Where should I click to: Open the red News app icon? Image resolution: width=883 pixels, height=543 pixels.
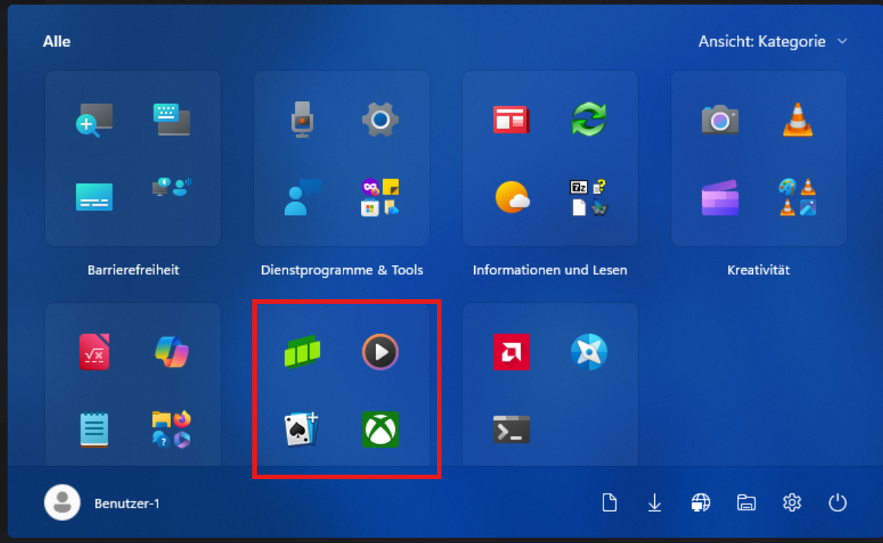511,119
